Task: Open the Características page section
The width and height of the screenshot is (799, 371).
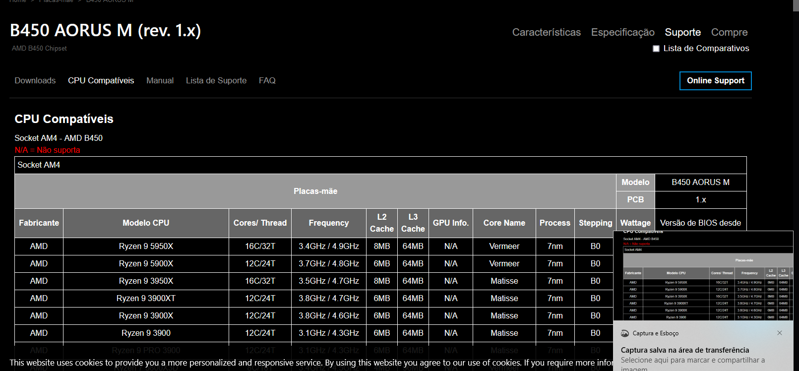Action: [x=546, y=32]
